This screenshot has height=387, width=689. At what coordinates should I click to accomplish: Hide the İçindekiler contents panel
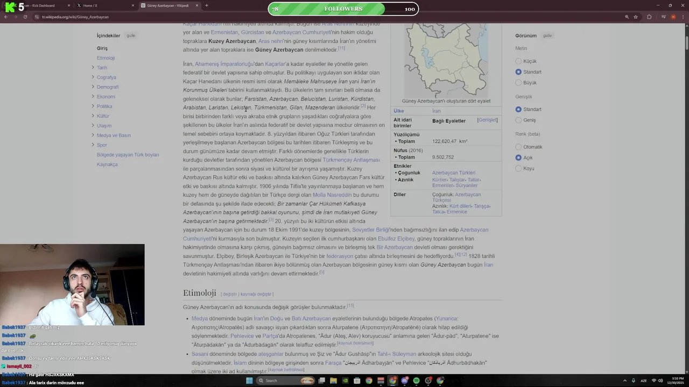pos(131,35)
